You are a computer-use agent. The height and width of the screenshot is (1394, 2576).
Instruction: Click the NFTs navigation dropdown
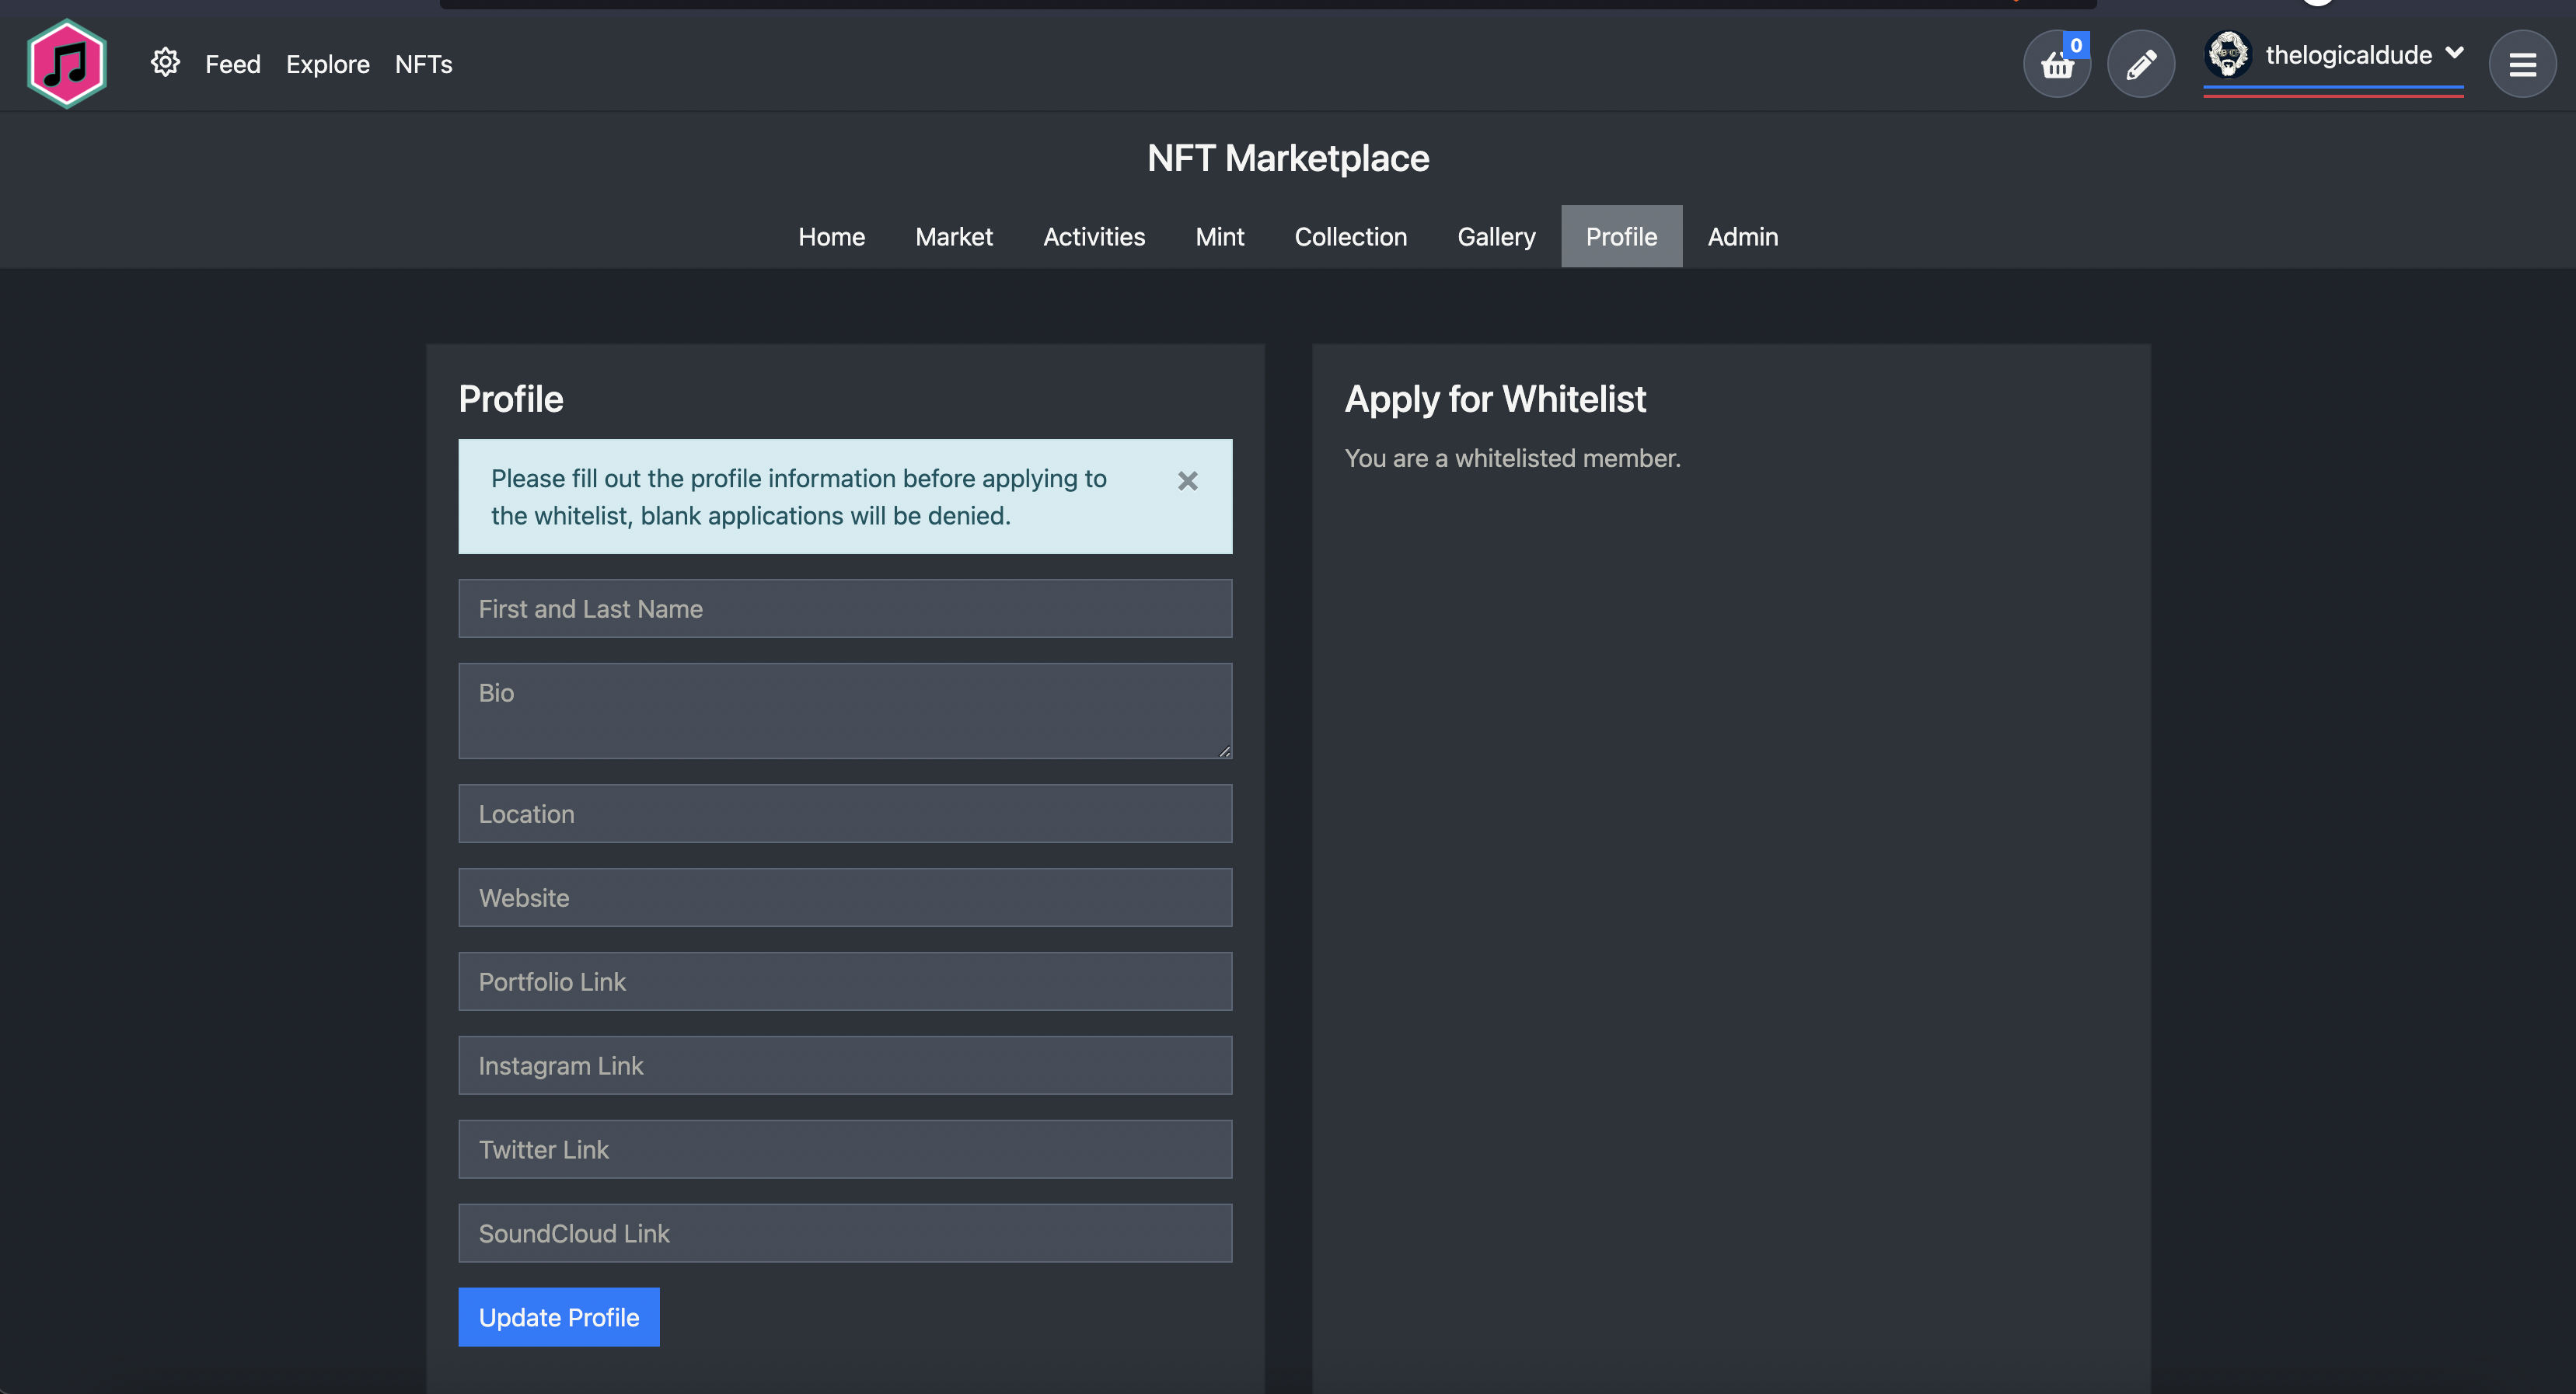[422, 64]
